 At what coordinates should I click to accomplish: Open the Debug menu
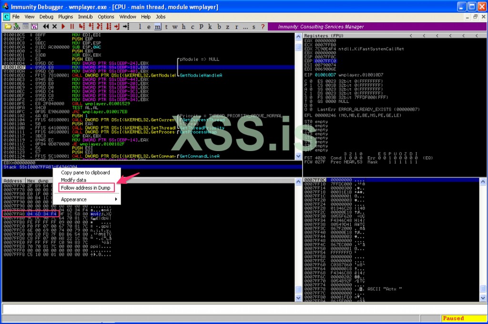[46, 17]
